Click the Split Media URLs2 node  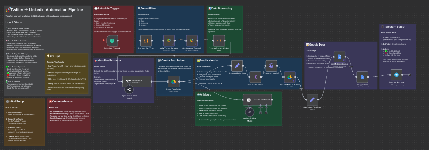256,77
